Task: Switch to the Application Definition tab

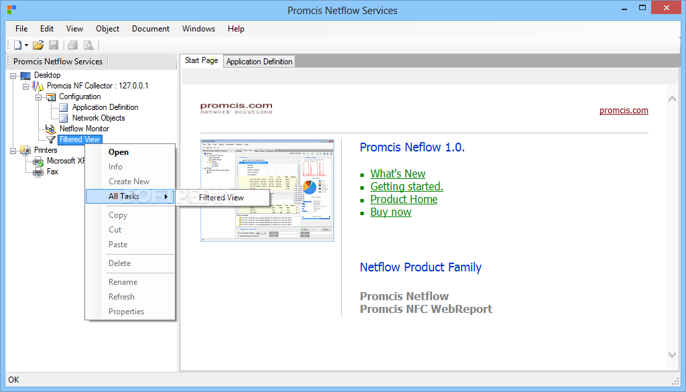Action: [x=259, y=62]
